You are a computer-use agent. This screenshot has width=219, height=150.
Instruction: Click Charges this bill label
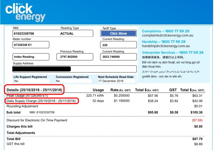pyautogui.click(x=20, y=126)
